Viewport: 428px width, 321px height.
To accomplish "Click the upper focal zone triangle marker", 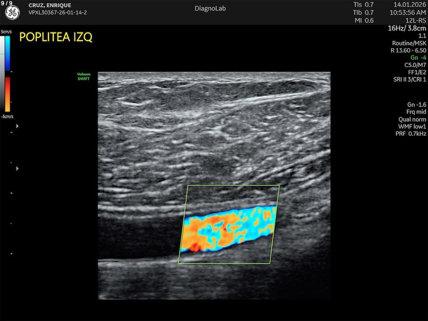I will coord(18,126).
